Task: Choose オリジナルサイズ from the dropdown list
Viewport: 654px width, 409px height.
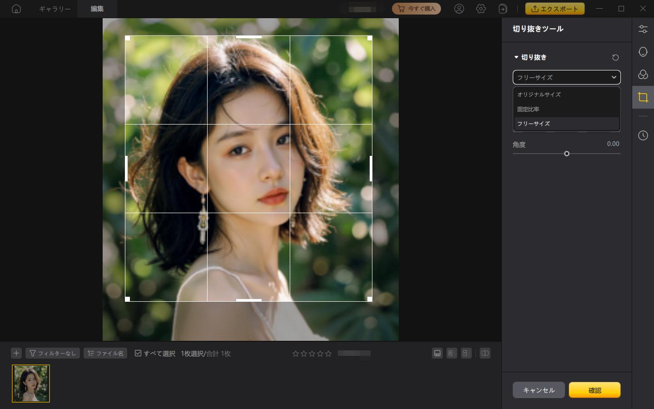Action: click(539, 95)
